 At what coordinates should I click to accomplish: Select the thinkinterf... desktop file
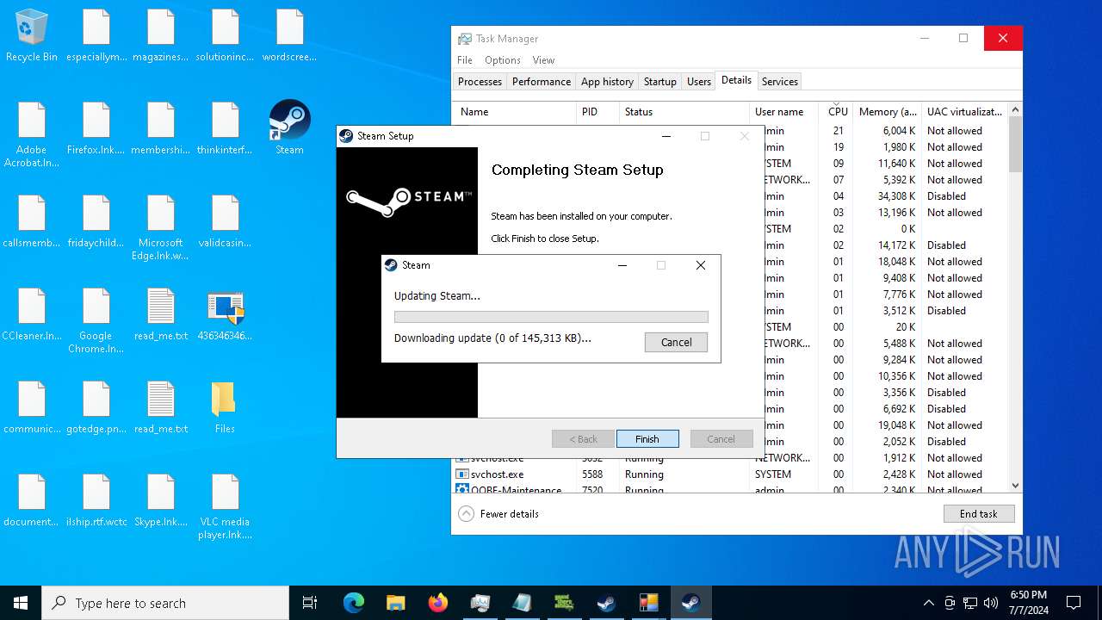pos(225,128)
